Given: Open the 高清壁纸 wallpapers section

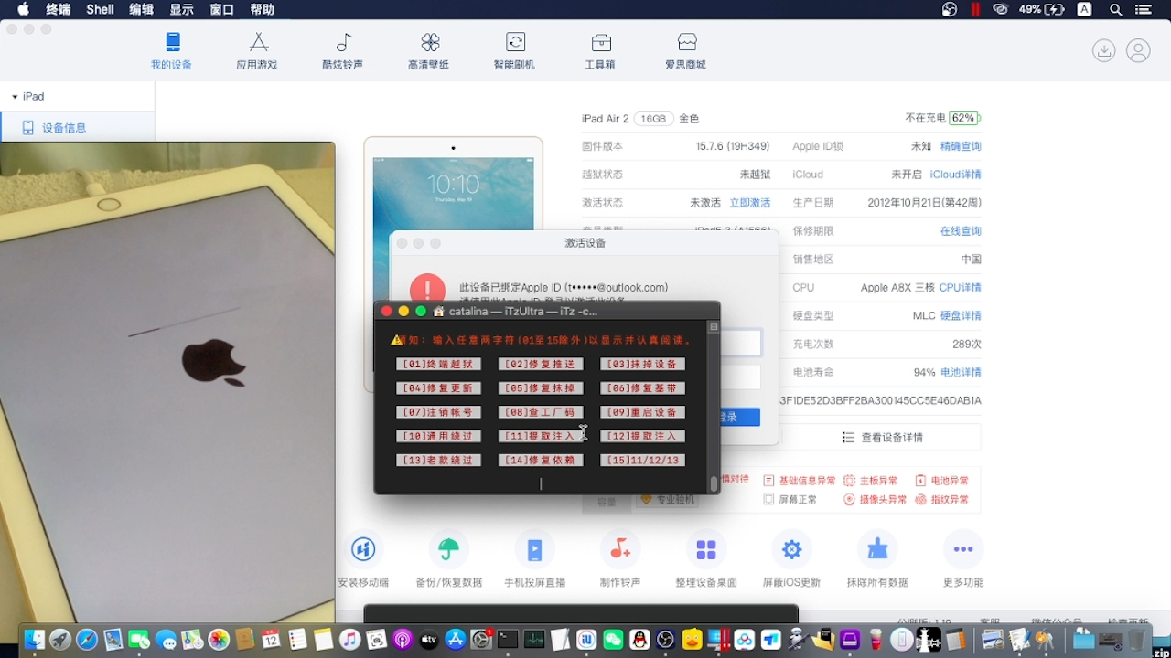Looking at the screenshot, I should [428, 52].
